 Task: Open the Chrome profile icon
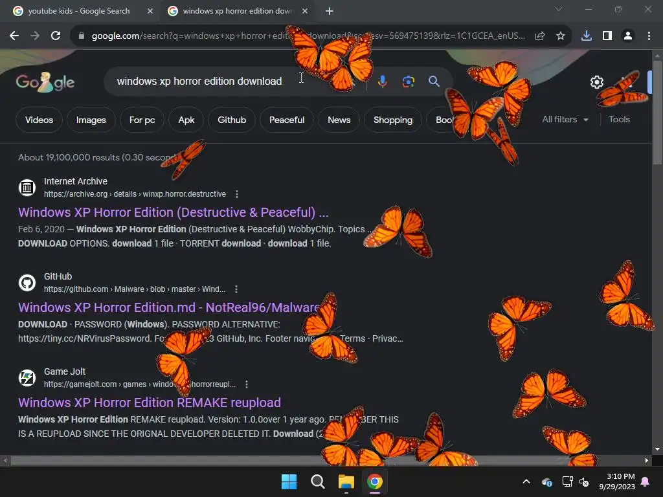628,36
